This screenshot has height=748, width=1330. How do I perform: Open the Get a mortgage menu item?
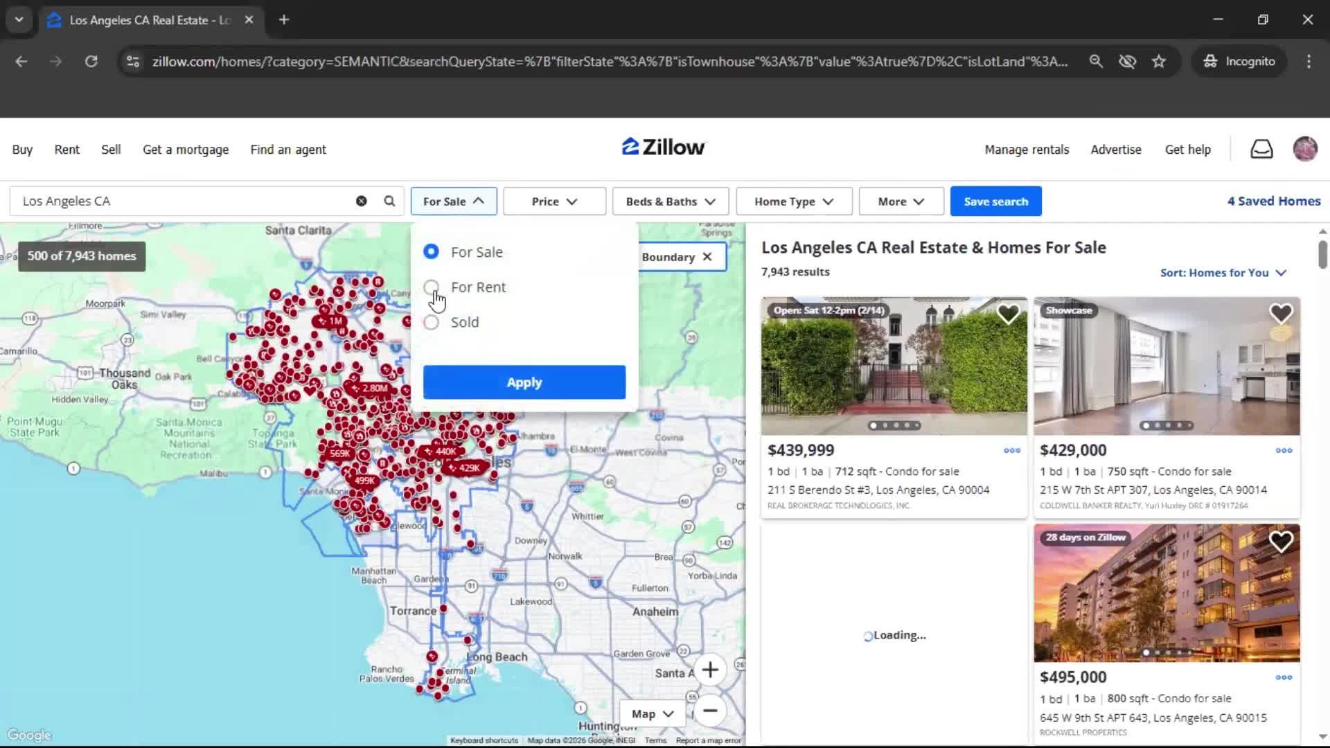tap(185, 149)
